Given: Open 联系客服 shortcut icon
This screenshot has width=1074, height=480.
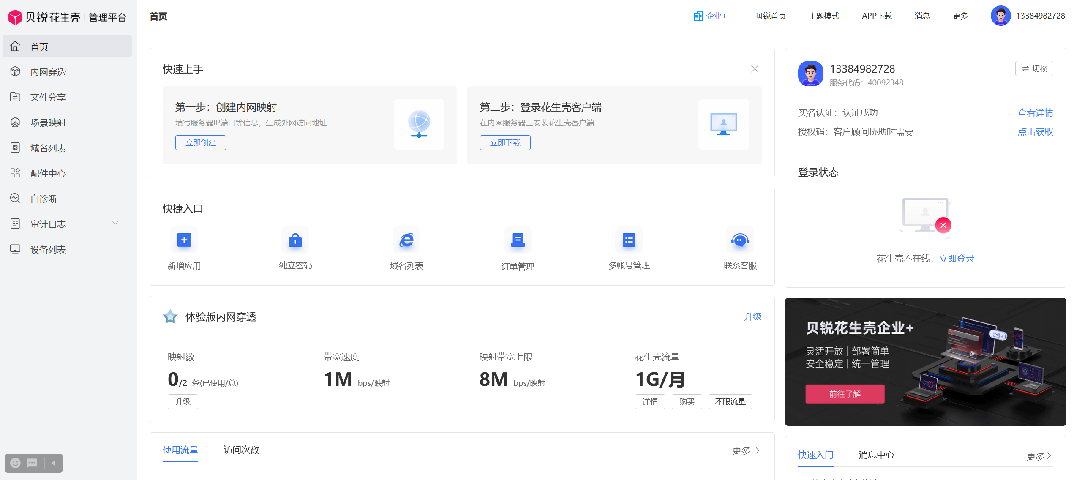Looking at the screenshot, I should pyautogui.click(x=740, y=240).
